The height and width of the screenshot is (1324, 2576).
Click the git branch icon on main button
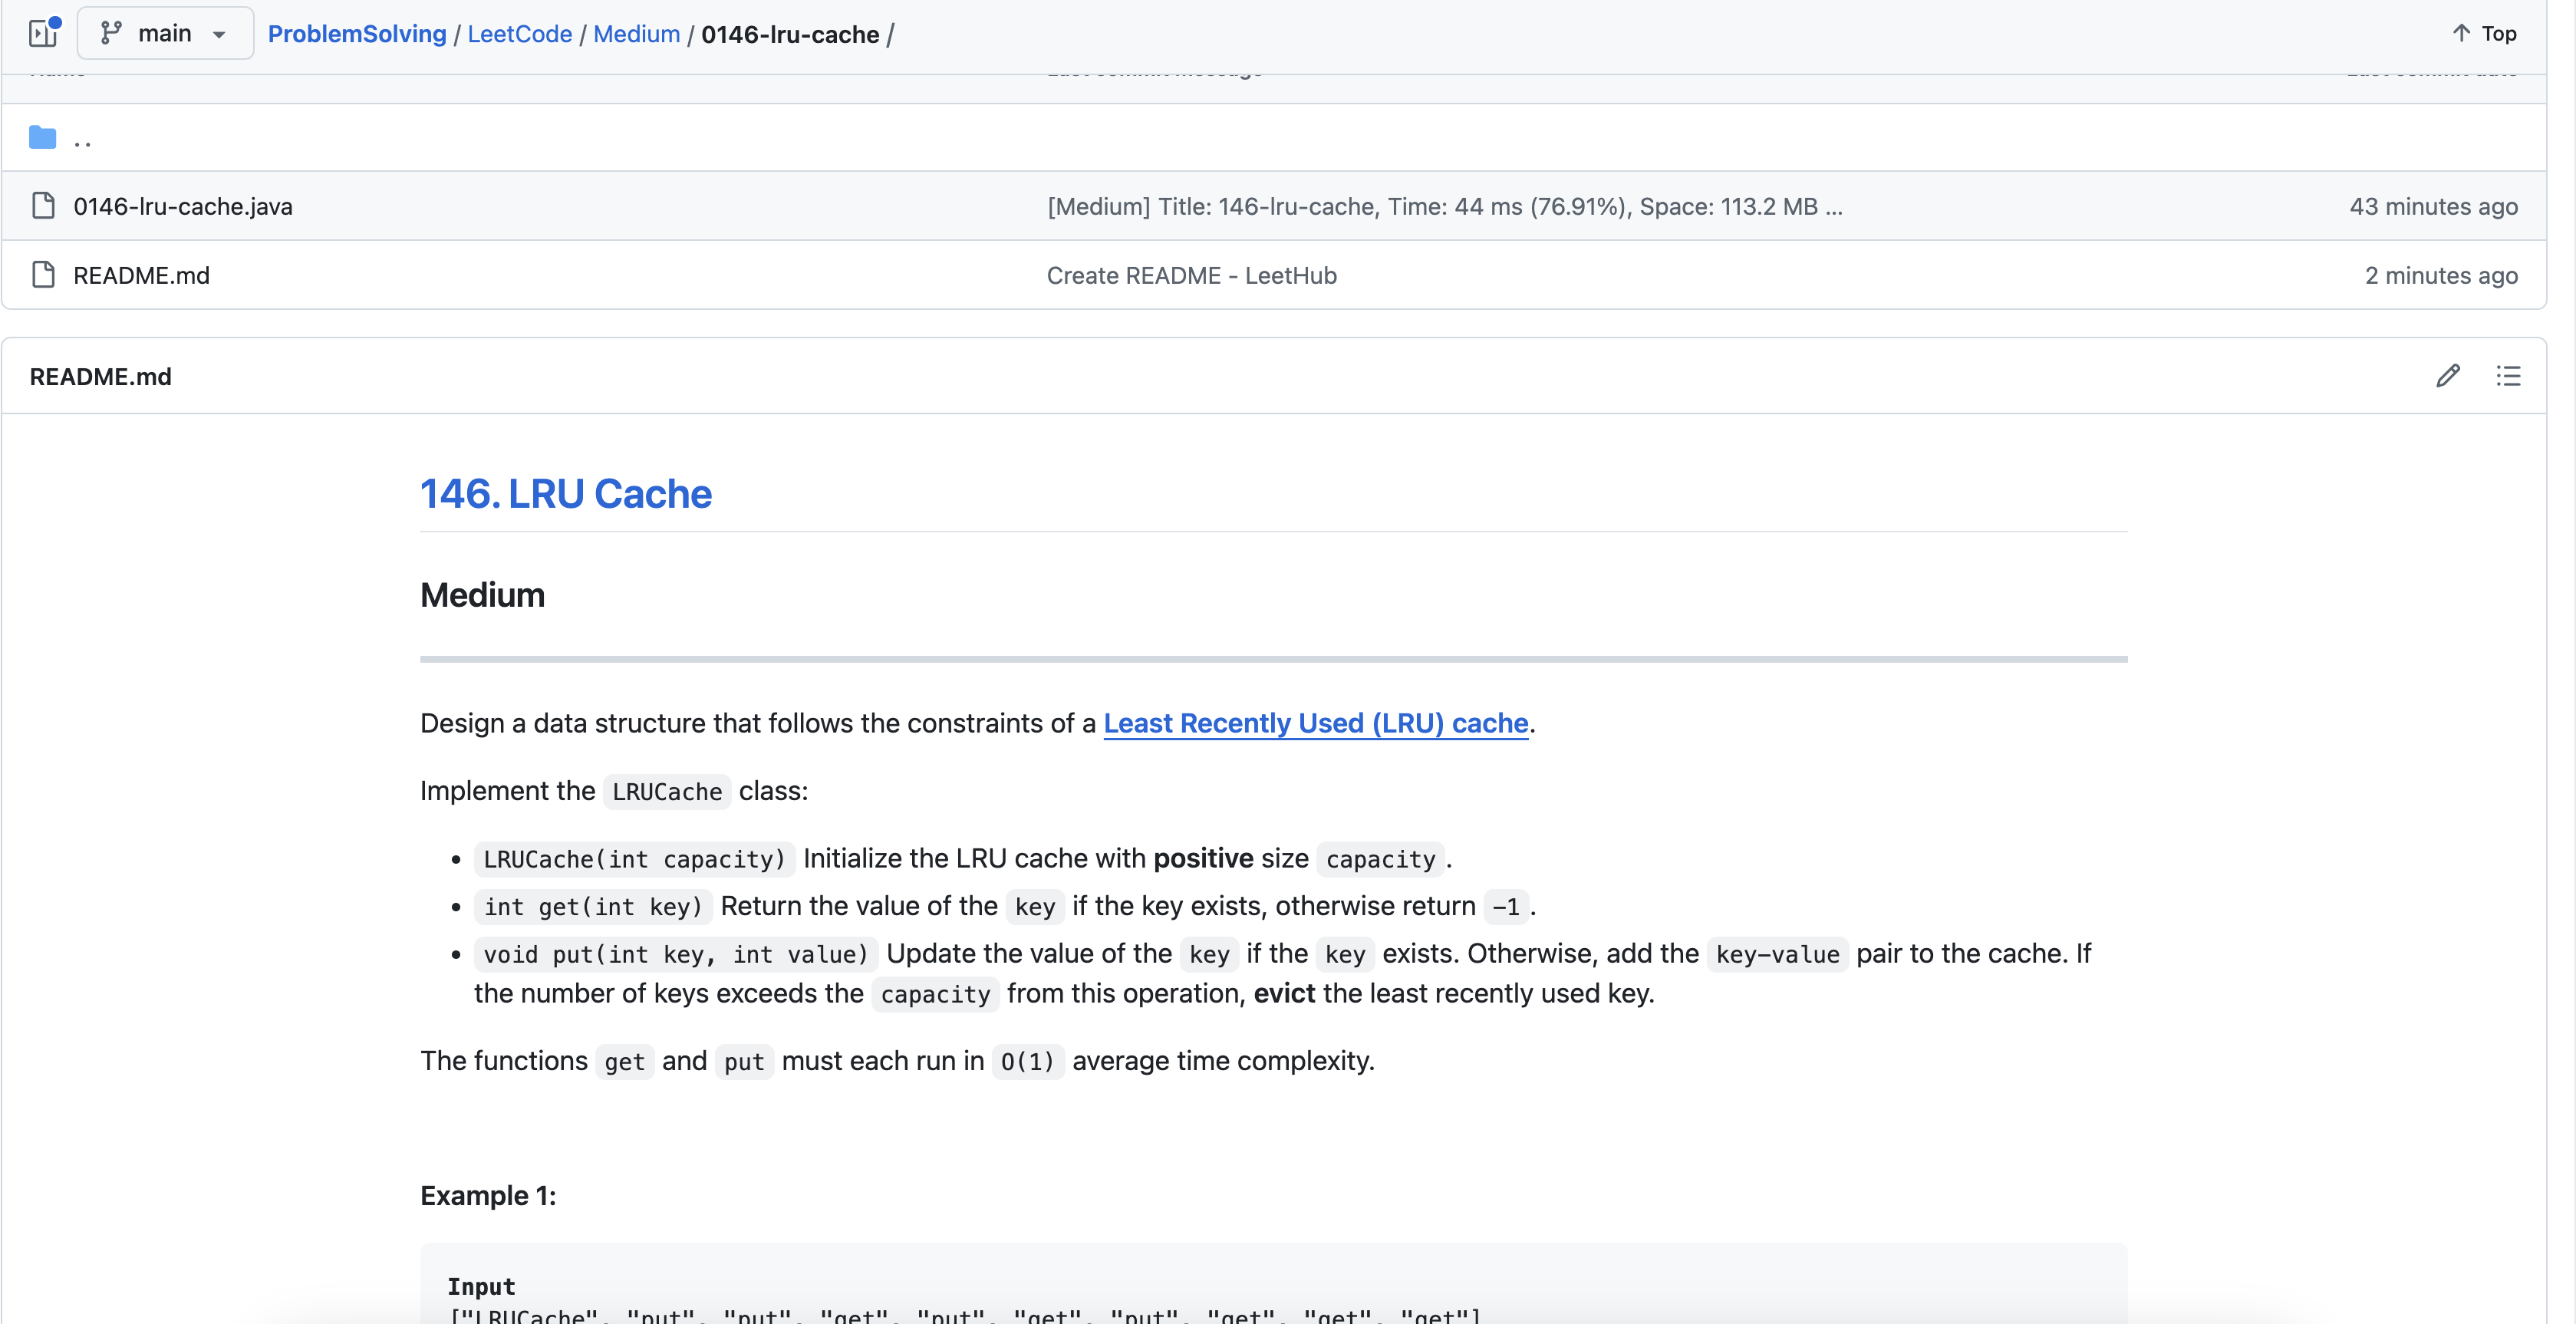(111, 33)
